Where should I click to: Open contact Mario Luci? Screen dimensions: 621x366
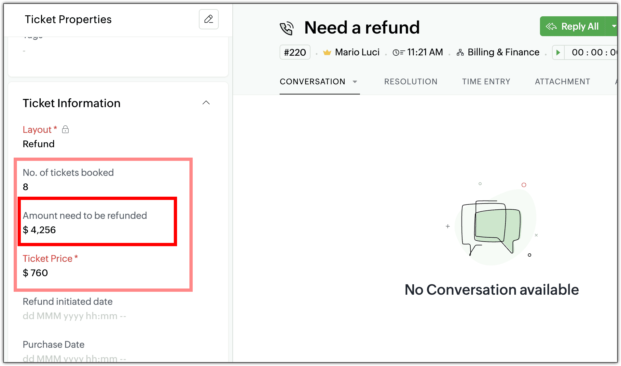357,52
